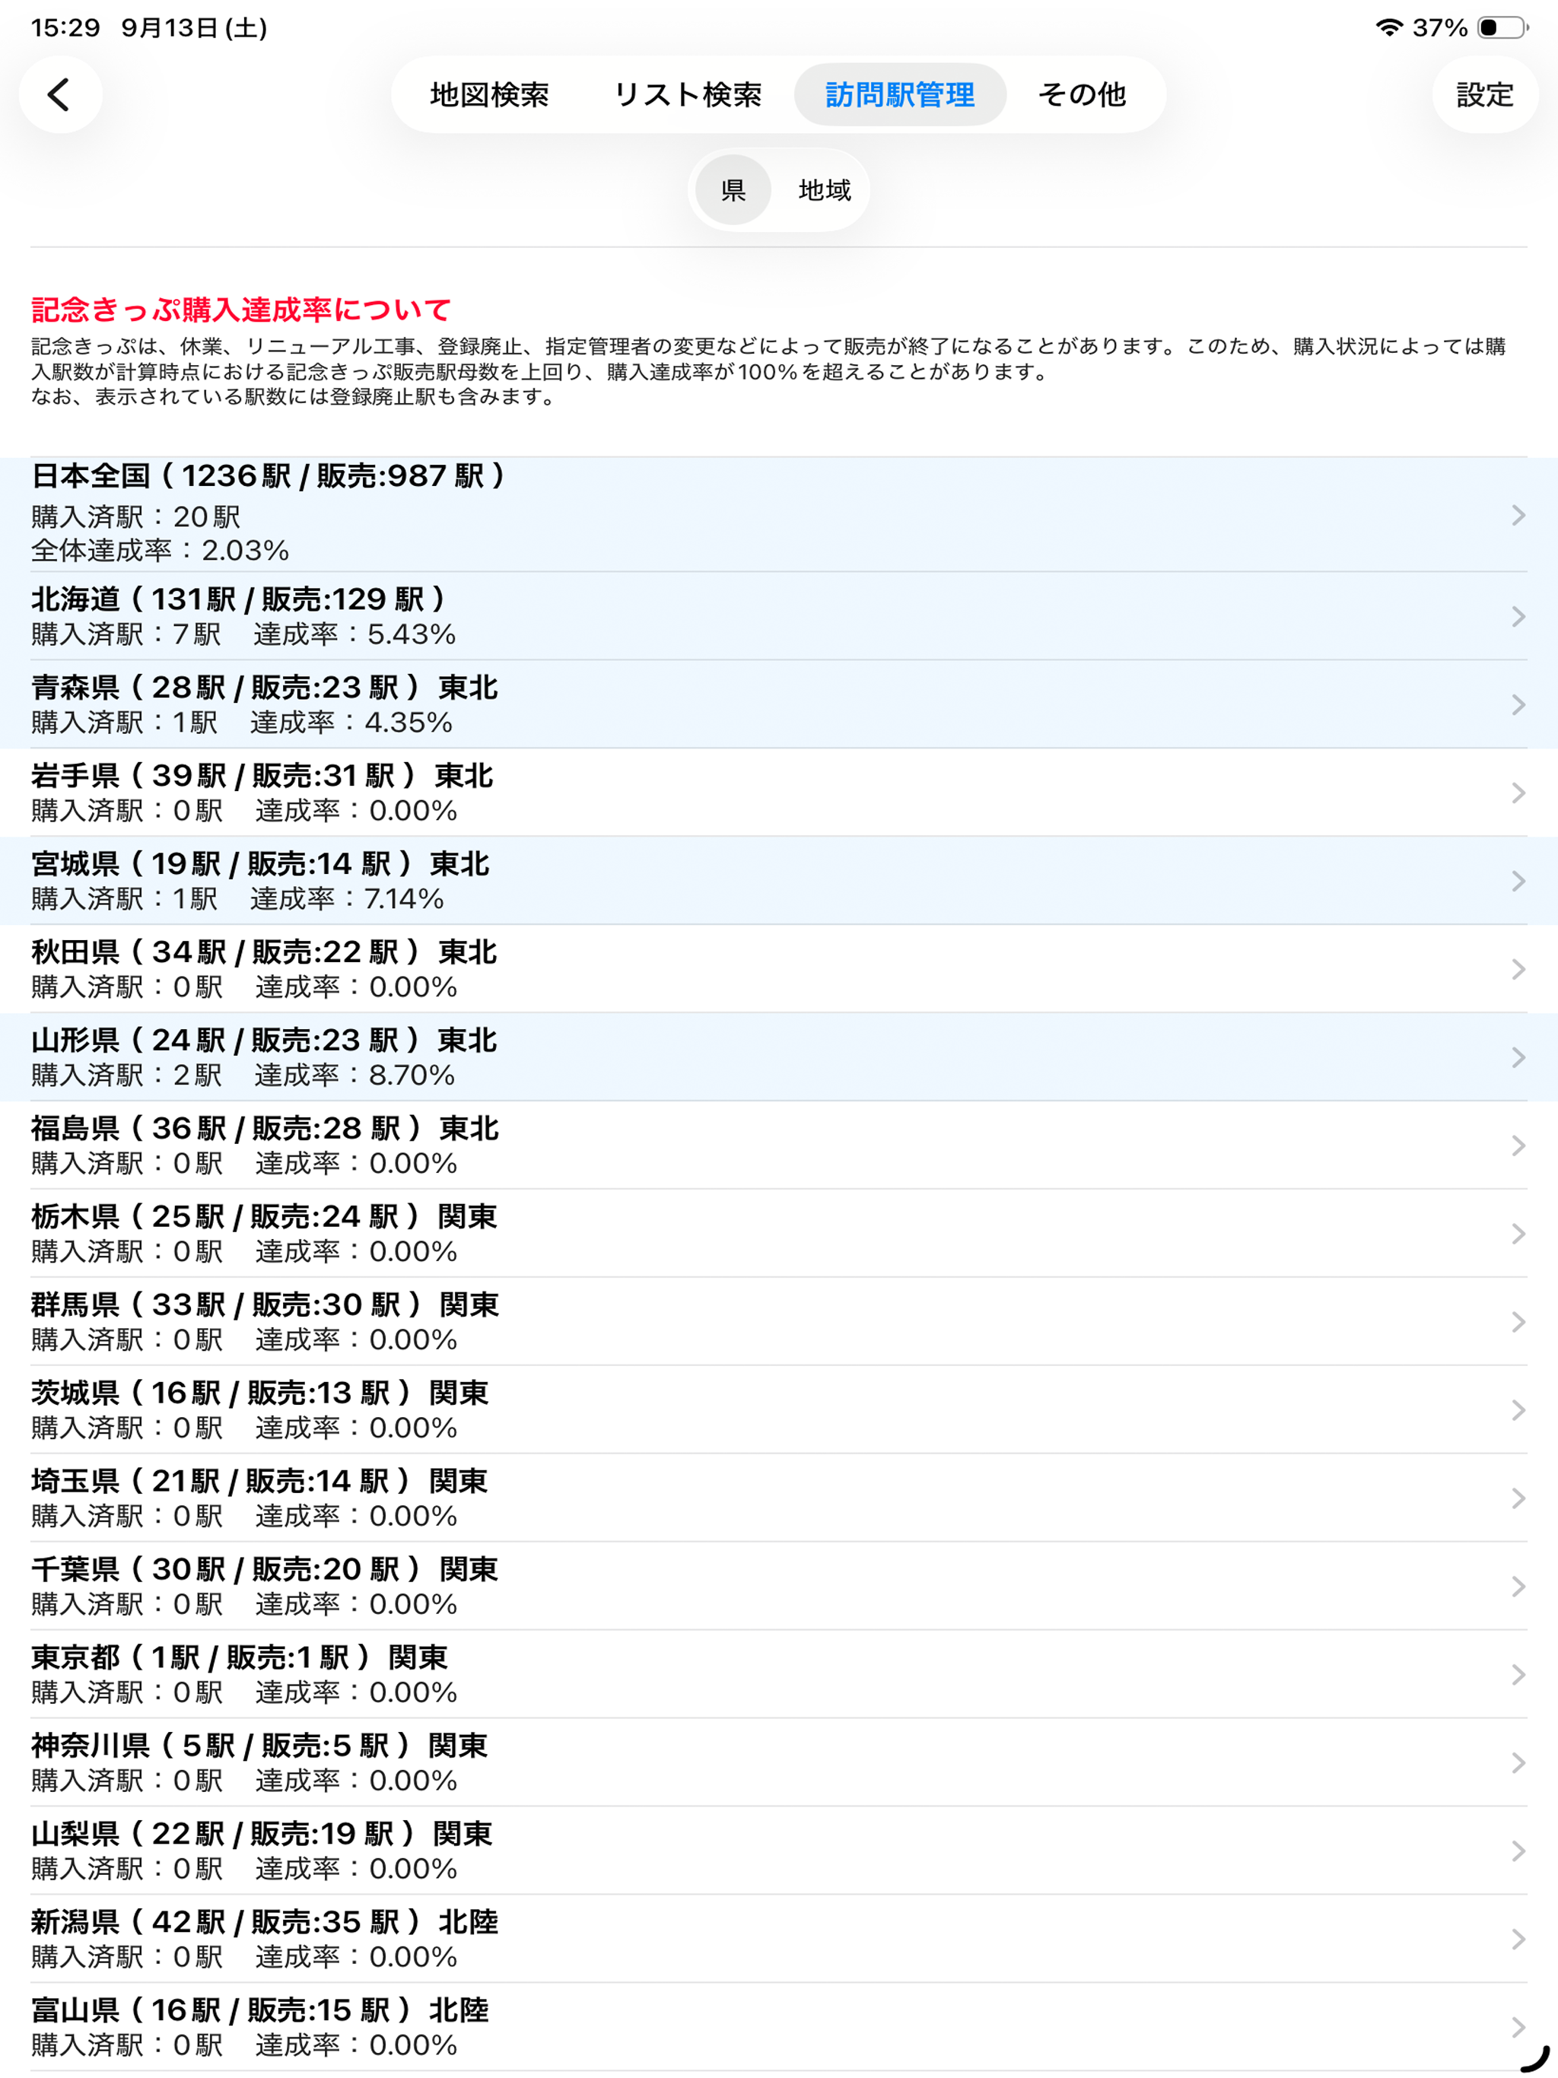
Task: Open the 青森県 row chevron
Action: (1518, 704)
